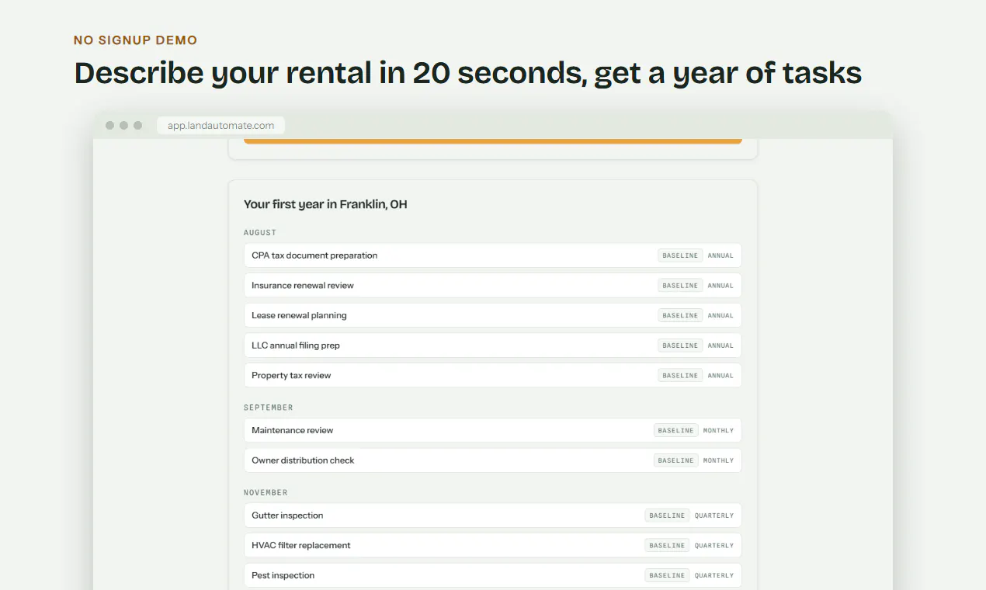986x590 pixels.
Task: Select the Pest inspection row
Action: (x=492, y=575)
